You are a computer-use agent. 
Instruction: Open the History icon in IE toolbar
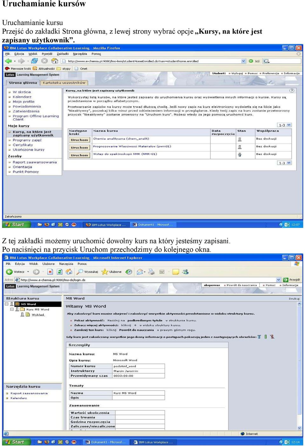[x=129, y=272]
